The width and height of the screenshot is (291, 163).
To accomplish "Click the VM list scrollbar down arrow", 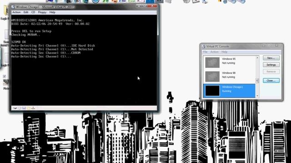I will [257, 96].
